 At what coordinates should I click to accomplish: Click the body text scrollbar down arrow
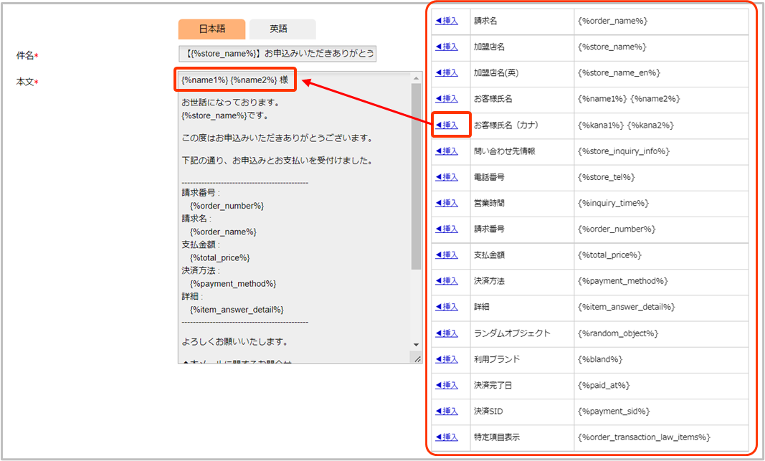[x=416, y=345]
